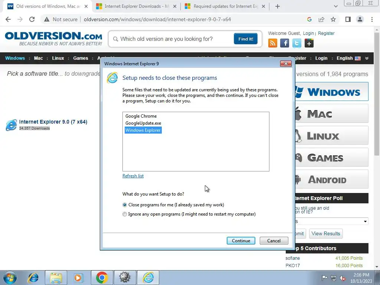Click the Chrome taskbar icon

click(x=102, y=278)
